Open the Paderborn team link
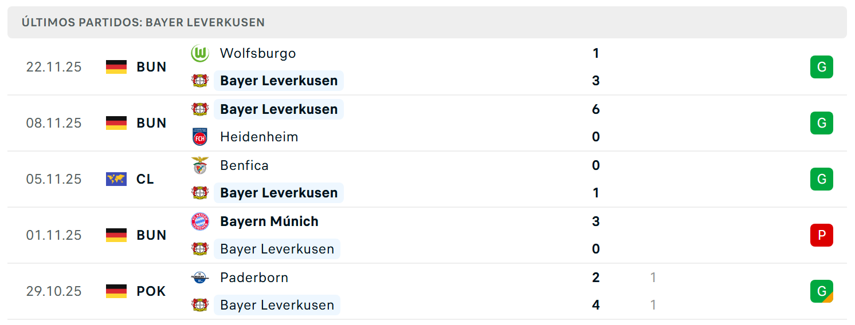 [254, 278]
